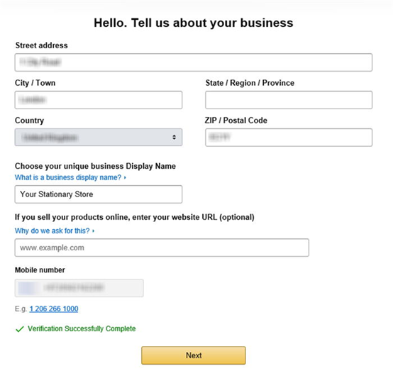
Task: Open the Country dropdown
Action: click(99, 138)
